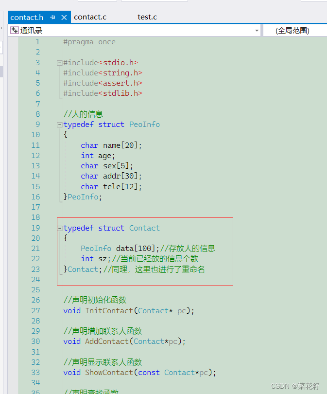Click the AddContact function name

click(107, 341)
